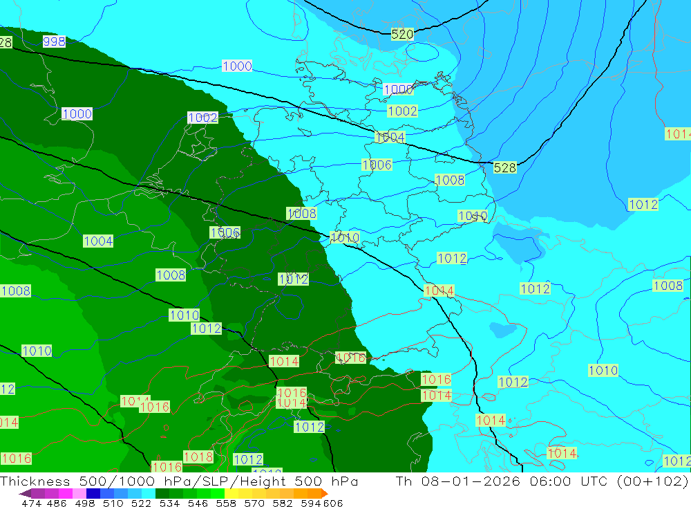The height and width of the screenshot is (507, 691).
Task: Pick the cyan swatch in the color scale
Action: click(x=149, y=493)
